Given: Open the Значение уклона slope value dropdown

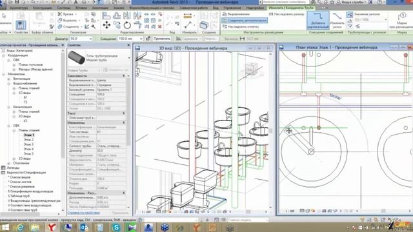Looking at the screenshot, I should pyautogui.click(x=386, y=20).
